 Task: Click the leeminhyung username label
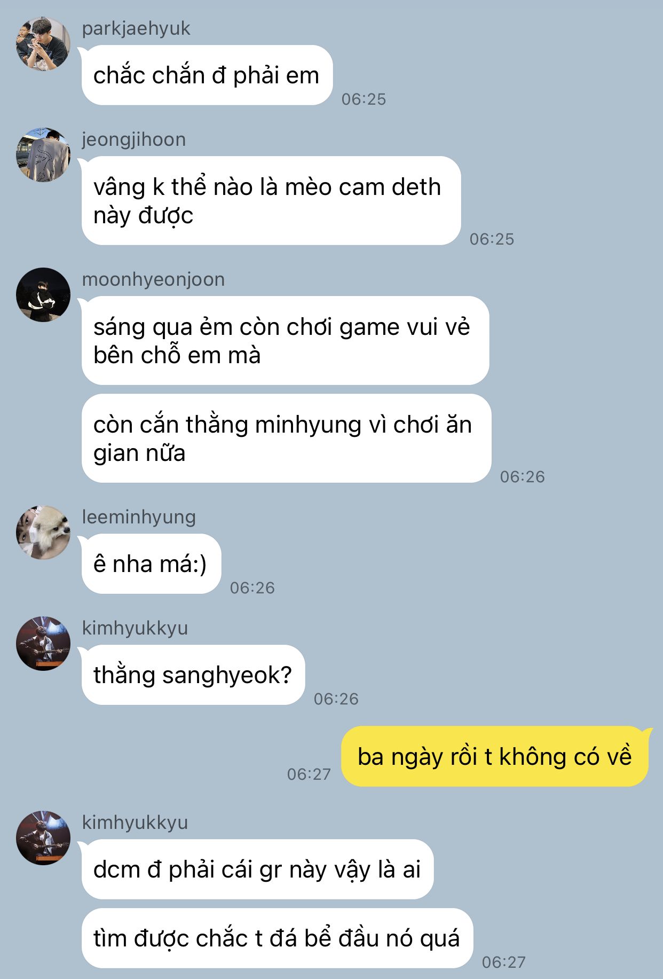point(139,517)
